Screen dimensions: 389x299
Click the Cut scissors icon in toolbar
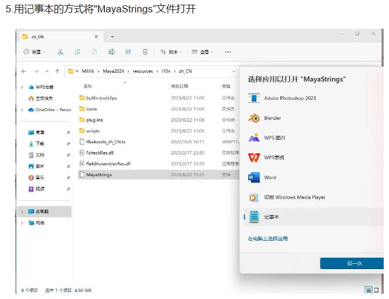[60, 52]
